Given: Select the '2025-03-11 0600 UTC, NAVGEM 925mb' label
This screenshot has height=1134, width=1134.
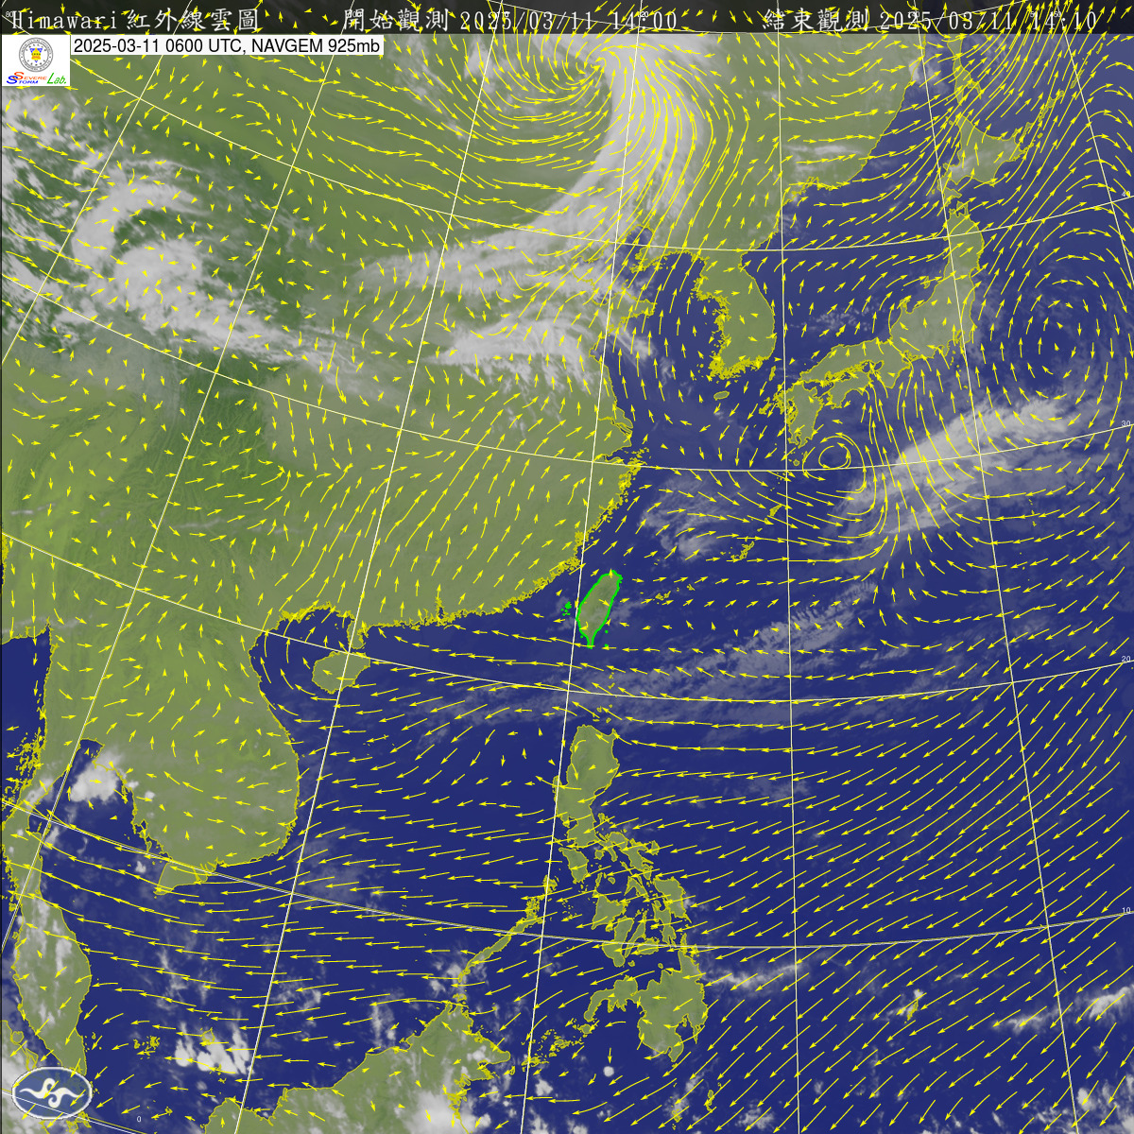Looking at the screenshot, I should pos(227,45).
